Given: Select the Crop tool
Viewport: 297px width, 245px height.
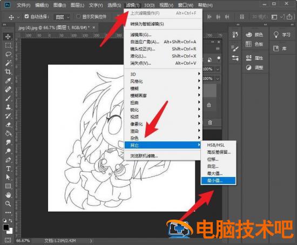Looking at the screenshot, I should coord(8,72).
